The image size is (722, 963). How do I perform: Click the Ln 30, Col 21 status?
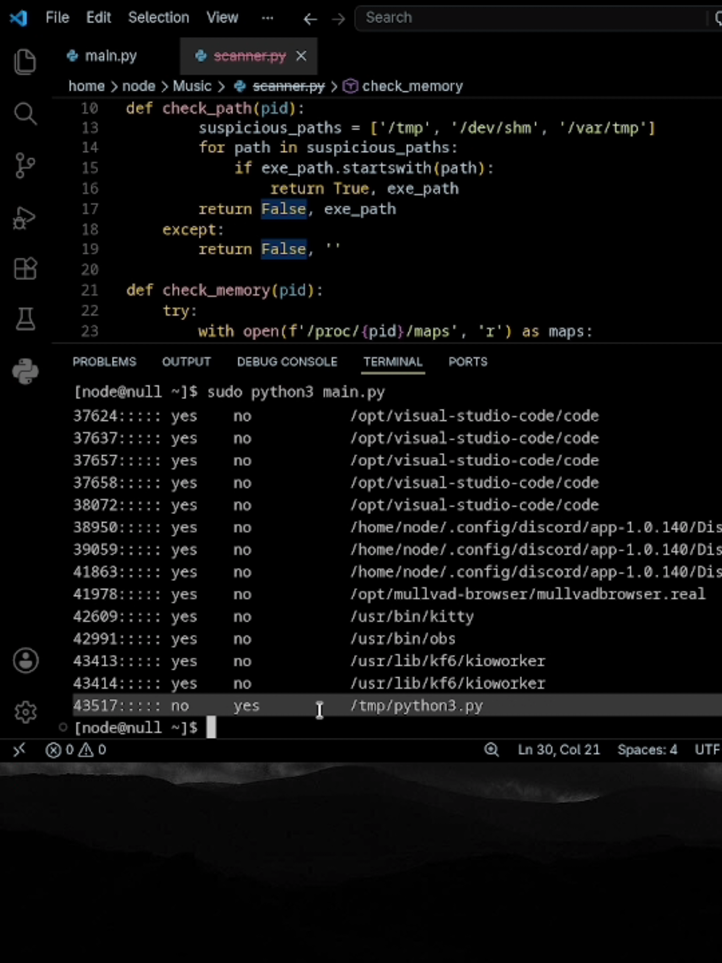click(x=558, y=749)
